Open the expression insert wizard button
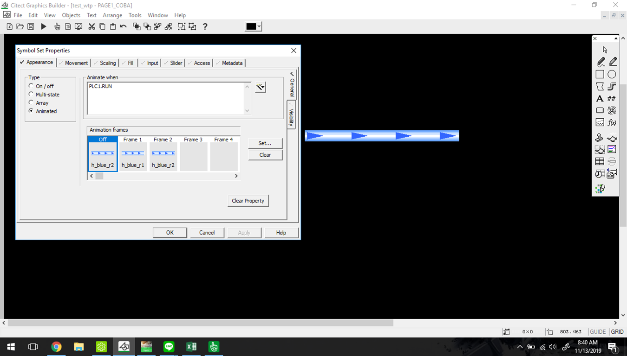The width and height of the screenshot is (627, 356). [x=261, y=87]
